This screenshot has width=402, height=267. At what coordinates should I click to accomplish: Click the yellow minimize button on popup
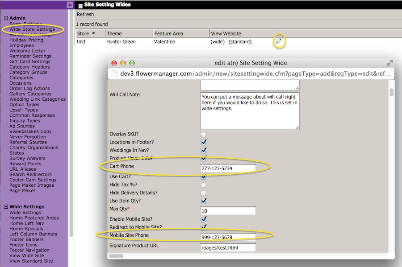(123, 63)
